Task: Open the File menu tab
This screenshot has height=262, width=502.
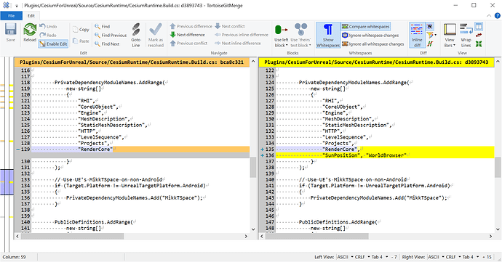Action: pos(11,16)
